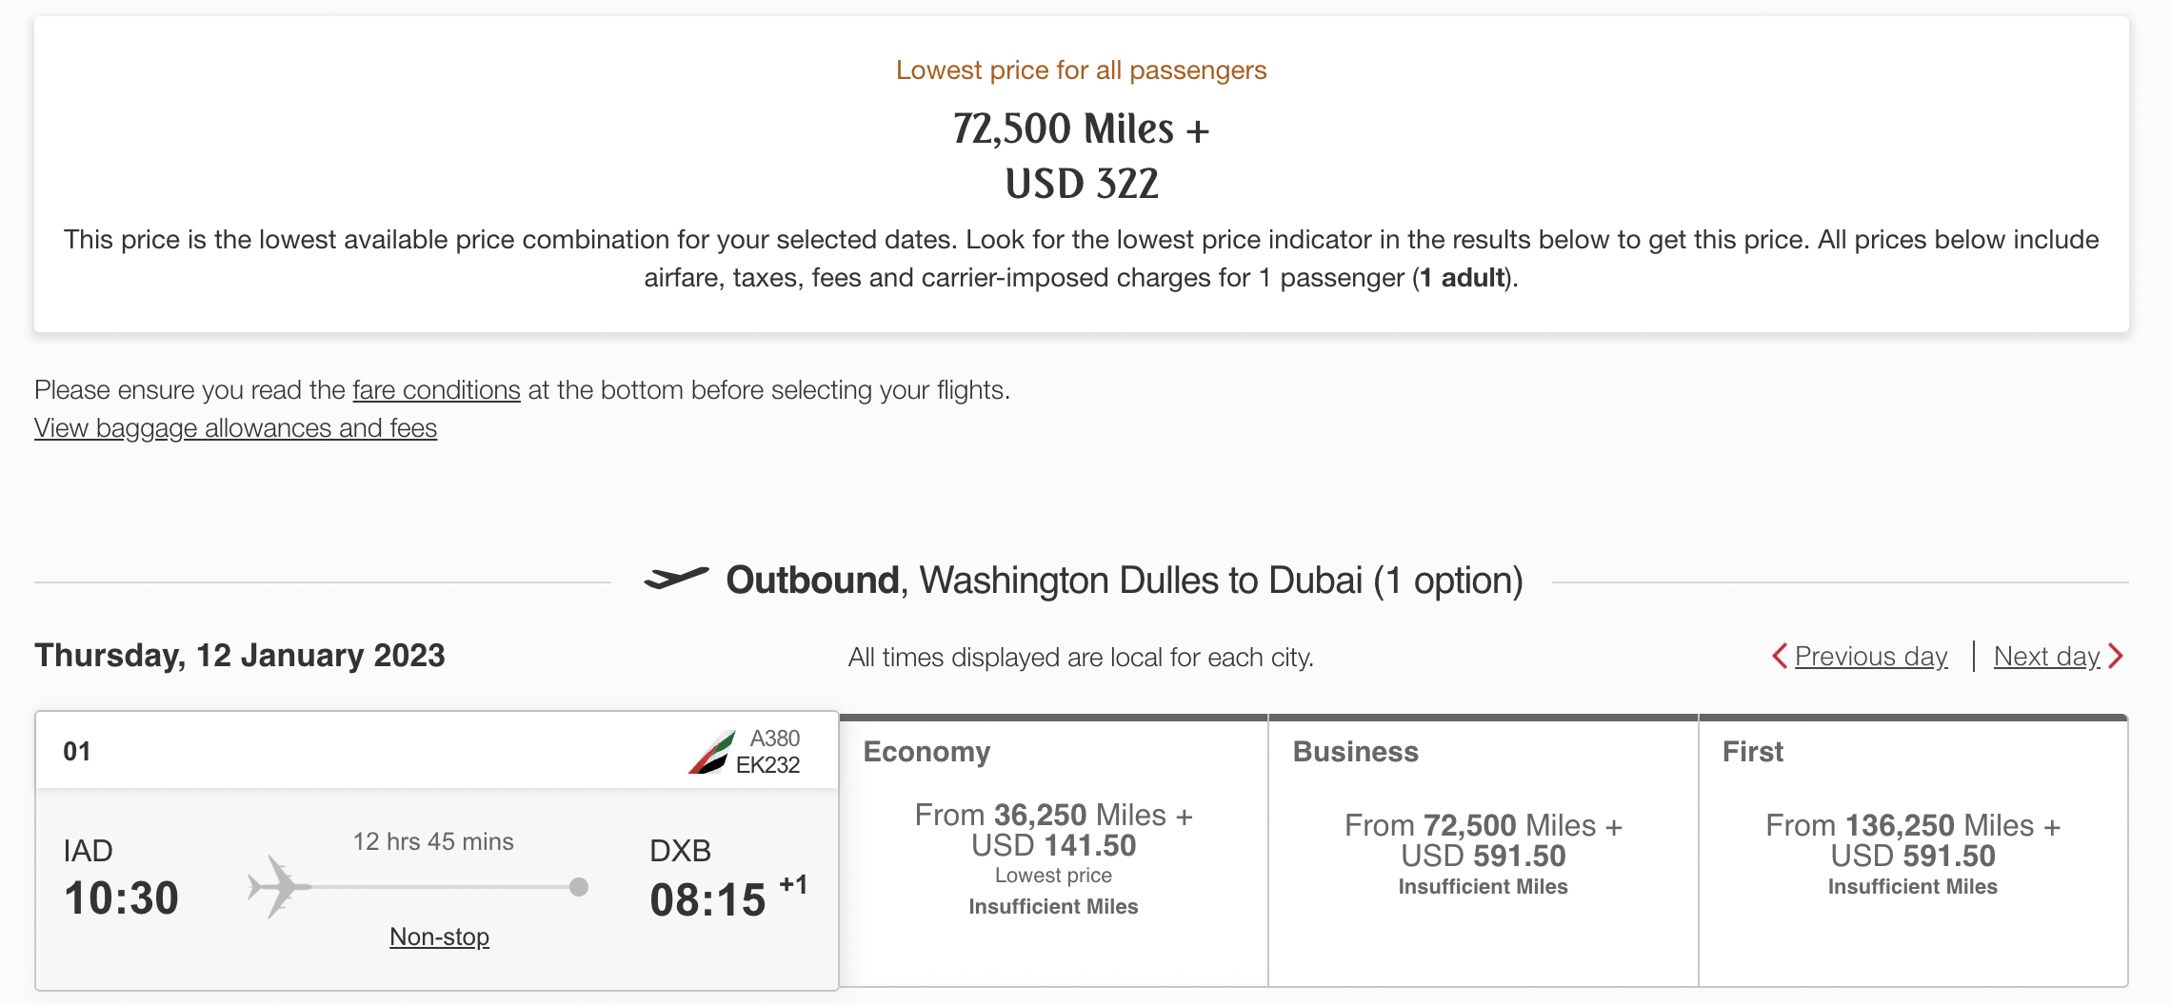Image resolution: width=2171 pixels, height=1005 pixels.
Task: Open the fare conditions link
Action: (x=435, y=389)
